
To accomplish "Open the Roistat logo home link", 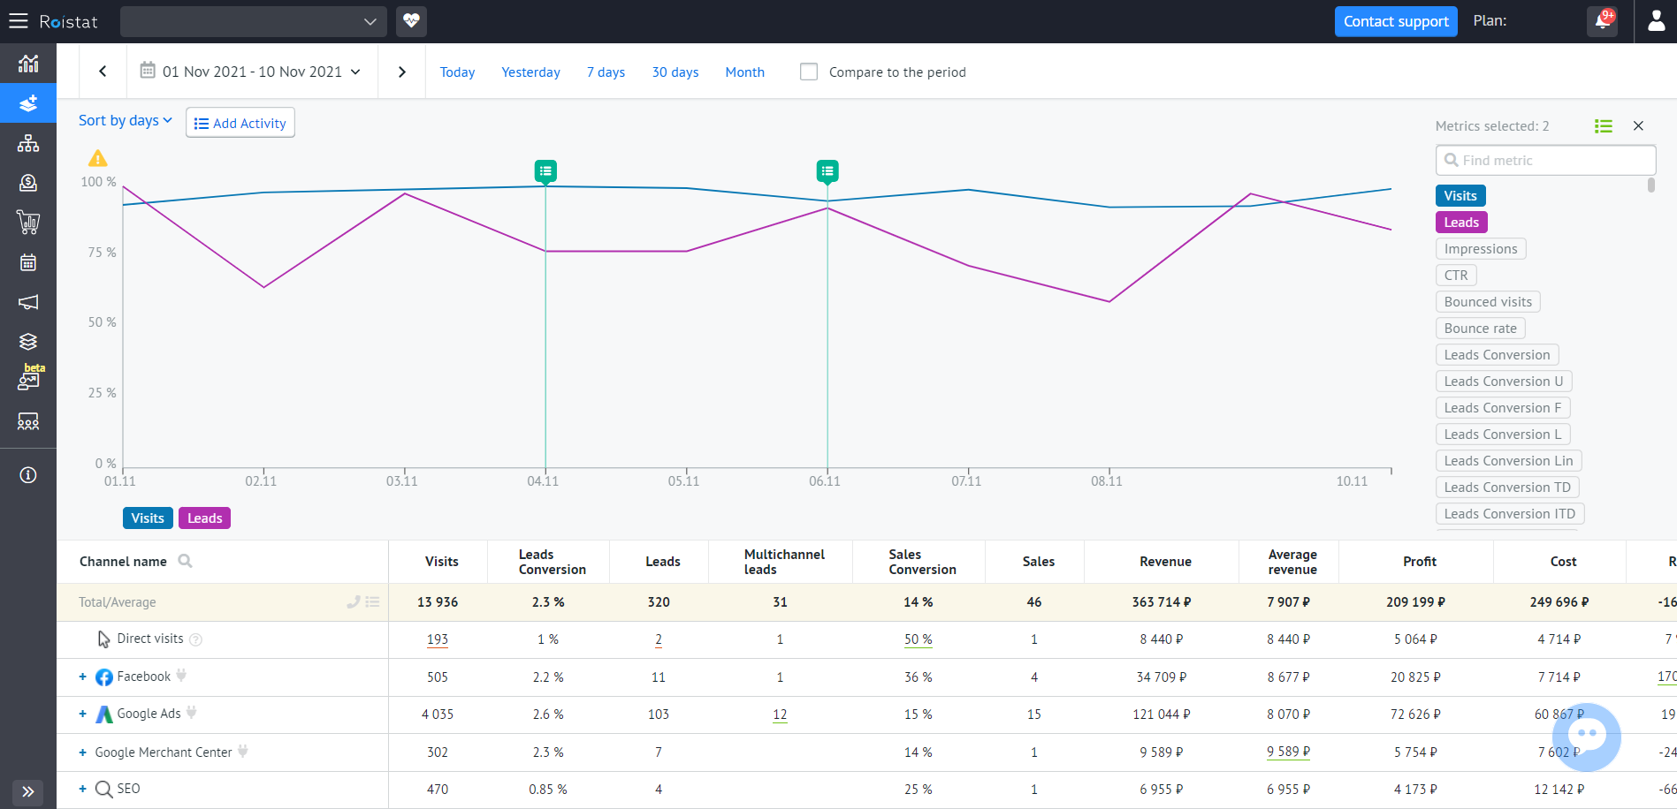I will coord(68,21).
